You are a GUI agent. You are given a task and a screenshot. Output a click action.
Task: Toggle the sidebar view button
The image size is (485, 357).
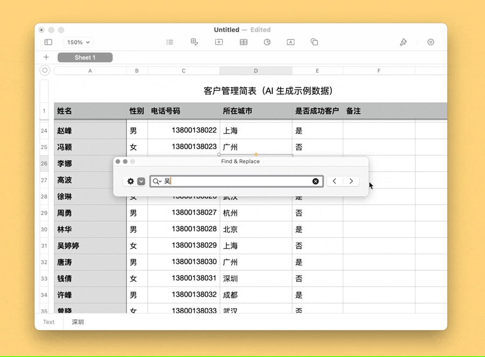pos(48,42)
